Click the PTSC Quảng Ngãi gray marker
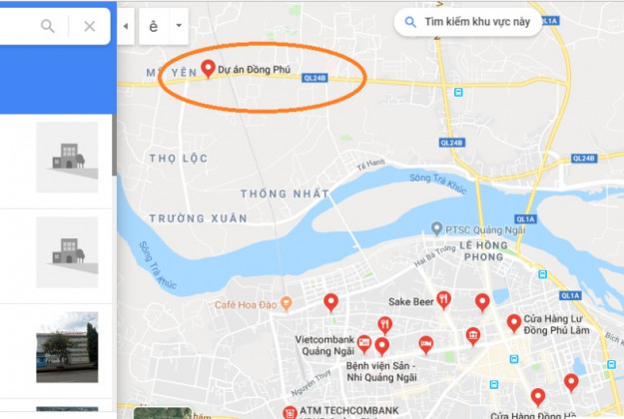The height and width of the screenshot is (419, 624). pos(436,229)
